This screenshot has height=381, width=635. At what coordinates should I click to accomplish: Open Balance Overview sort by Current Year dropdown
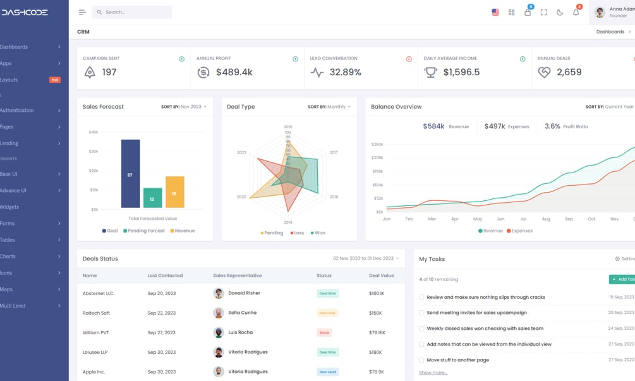tap(610, 107)
